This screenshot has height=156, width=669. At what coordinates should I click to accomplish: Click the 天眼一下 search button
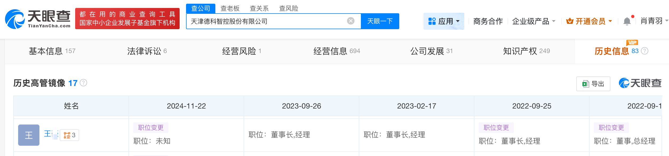[x=380, y=21]
